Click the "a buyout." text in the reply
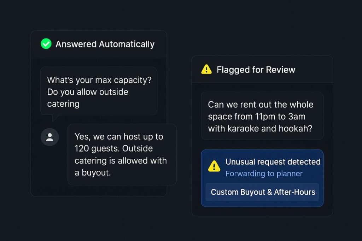Screen dimensions: 362x241 click(93, 172)
